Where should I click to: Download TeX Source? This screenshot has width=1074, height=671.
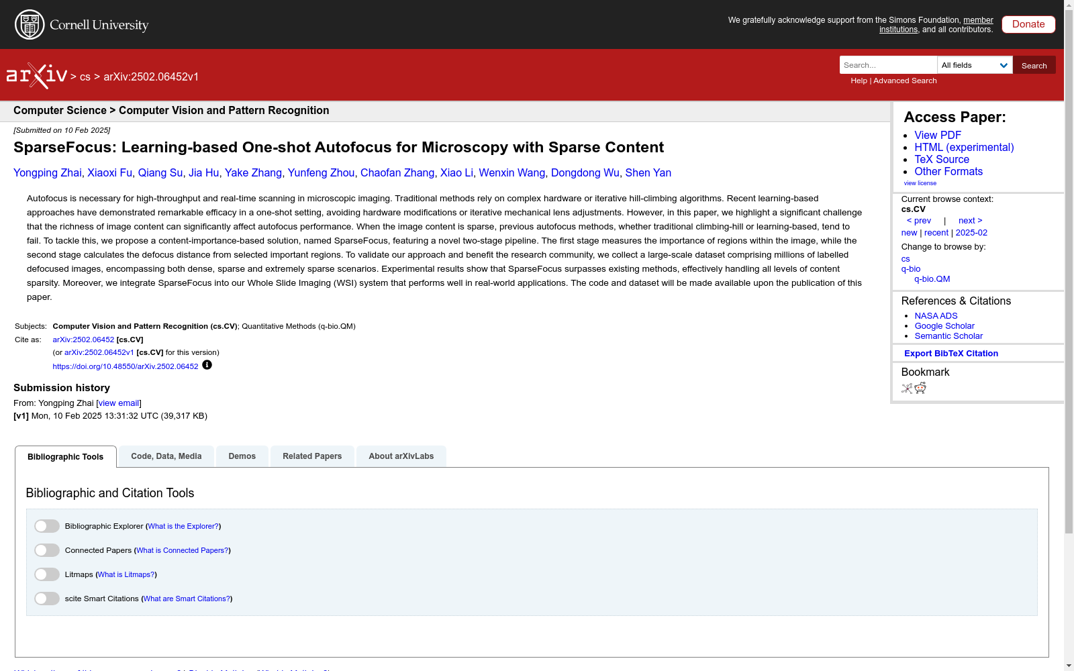(942, 159)
